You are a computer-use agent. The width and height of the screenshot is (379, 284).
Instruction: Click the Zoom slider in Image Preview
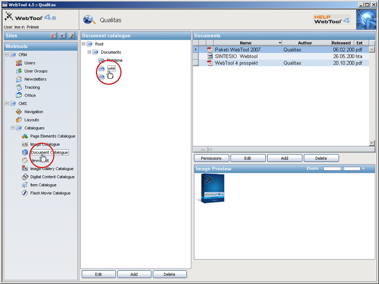tap(342, 169)
